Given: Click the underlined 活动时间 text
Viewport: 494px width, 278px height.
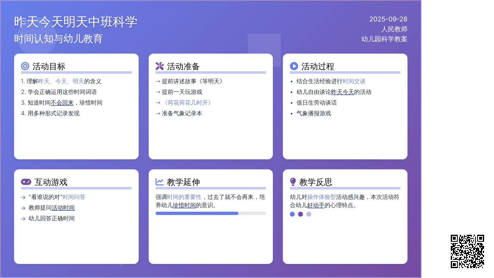Looking at the screenshot, I should (x=63, y=208).
